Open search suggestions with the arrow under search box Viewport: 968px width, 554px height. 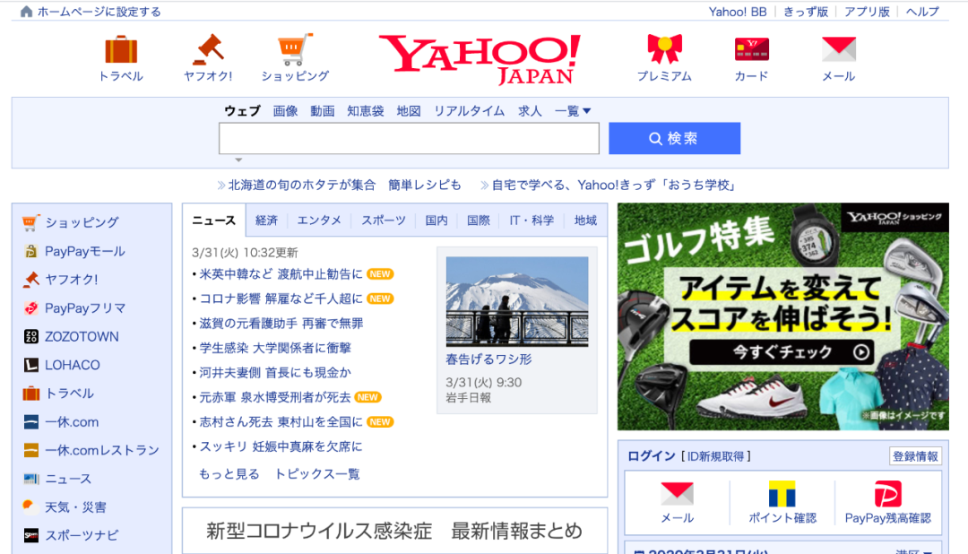(238, 159)
